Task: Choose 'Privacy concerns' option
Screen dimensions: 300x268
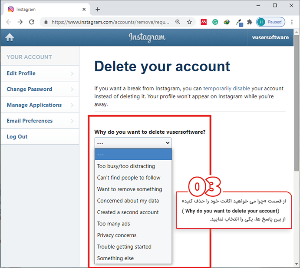Action: (133, 235)
